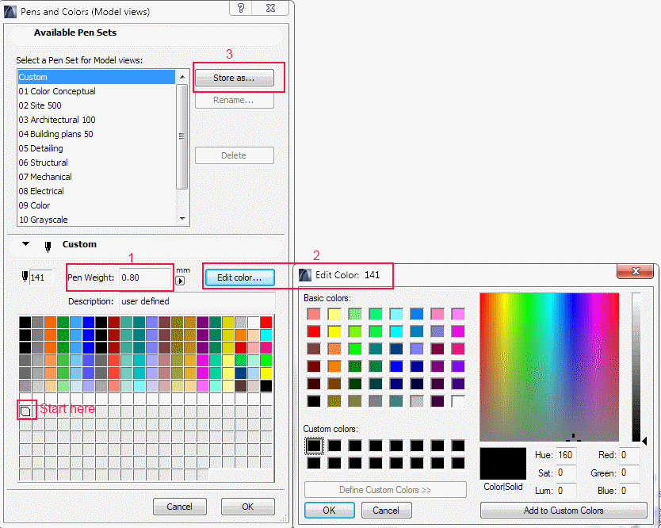Image resolution: width=661 pixels, height=528 pixels.
Task: Click the Color|Solid preview box
Action: tap(503, 464)
